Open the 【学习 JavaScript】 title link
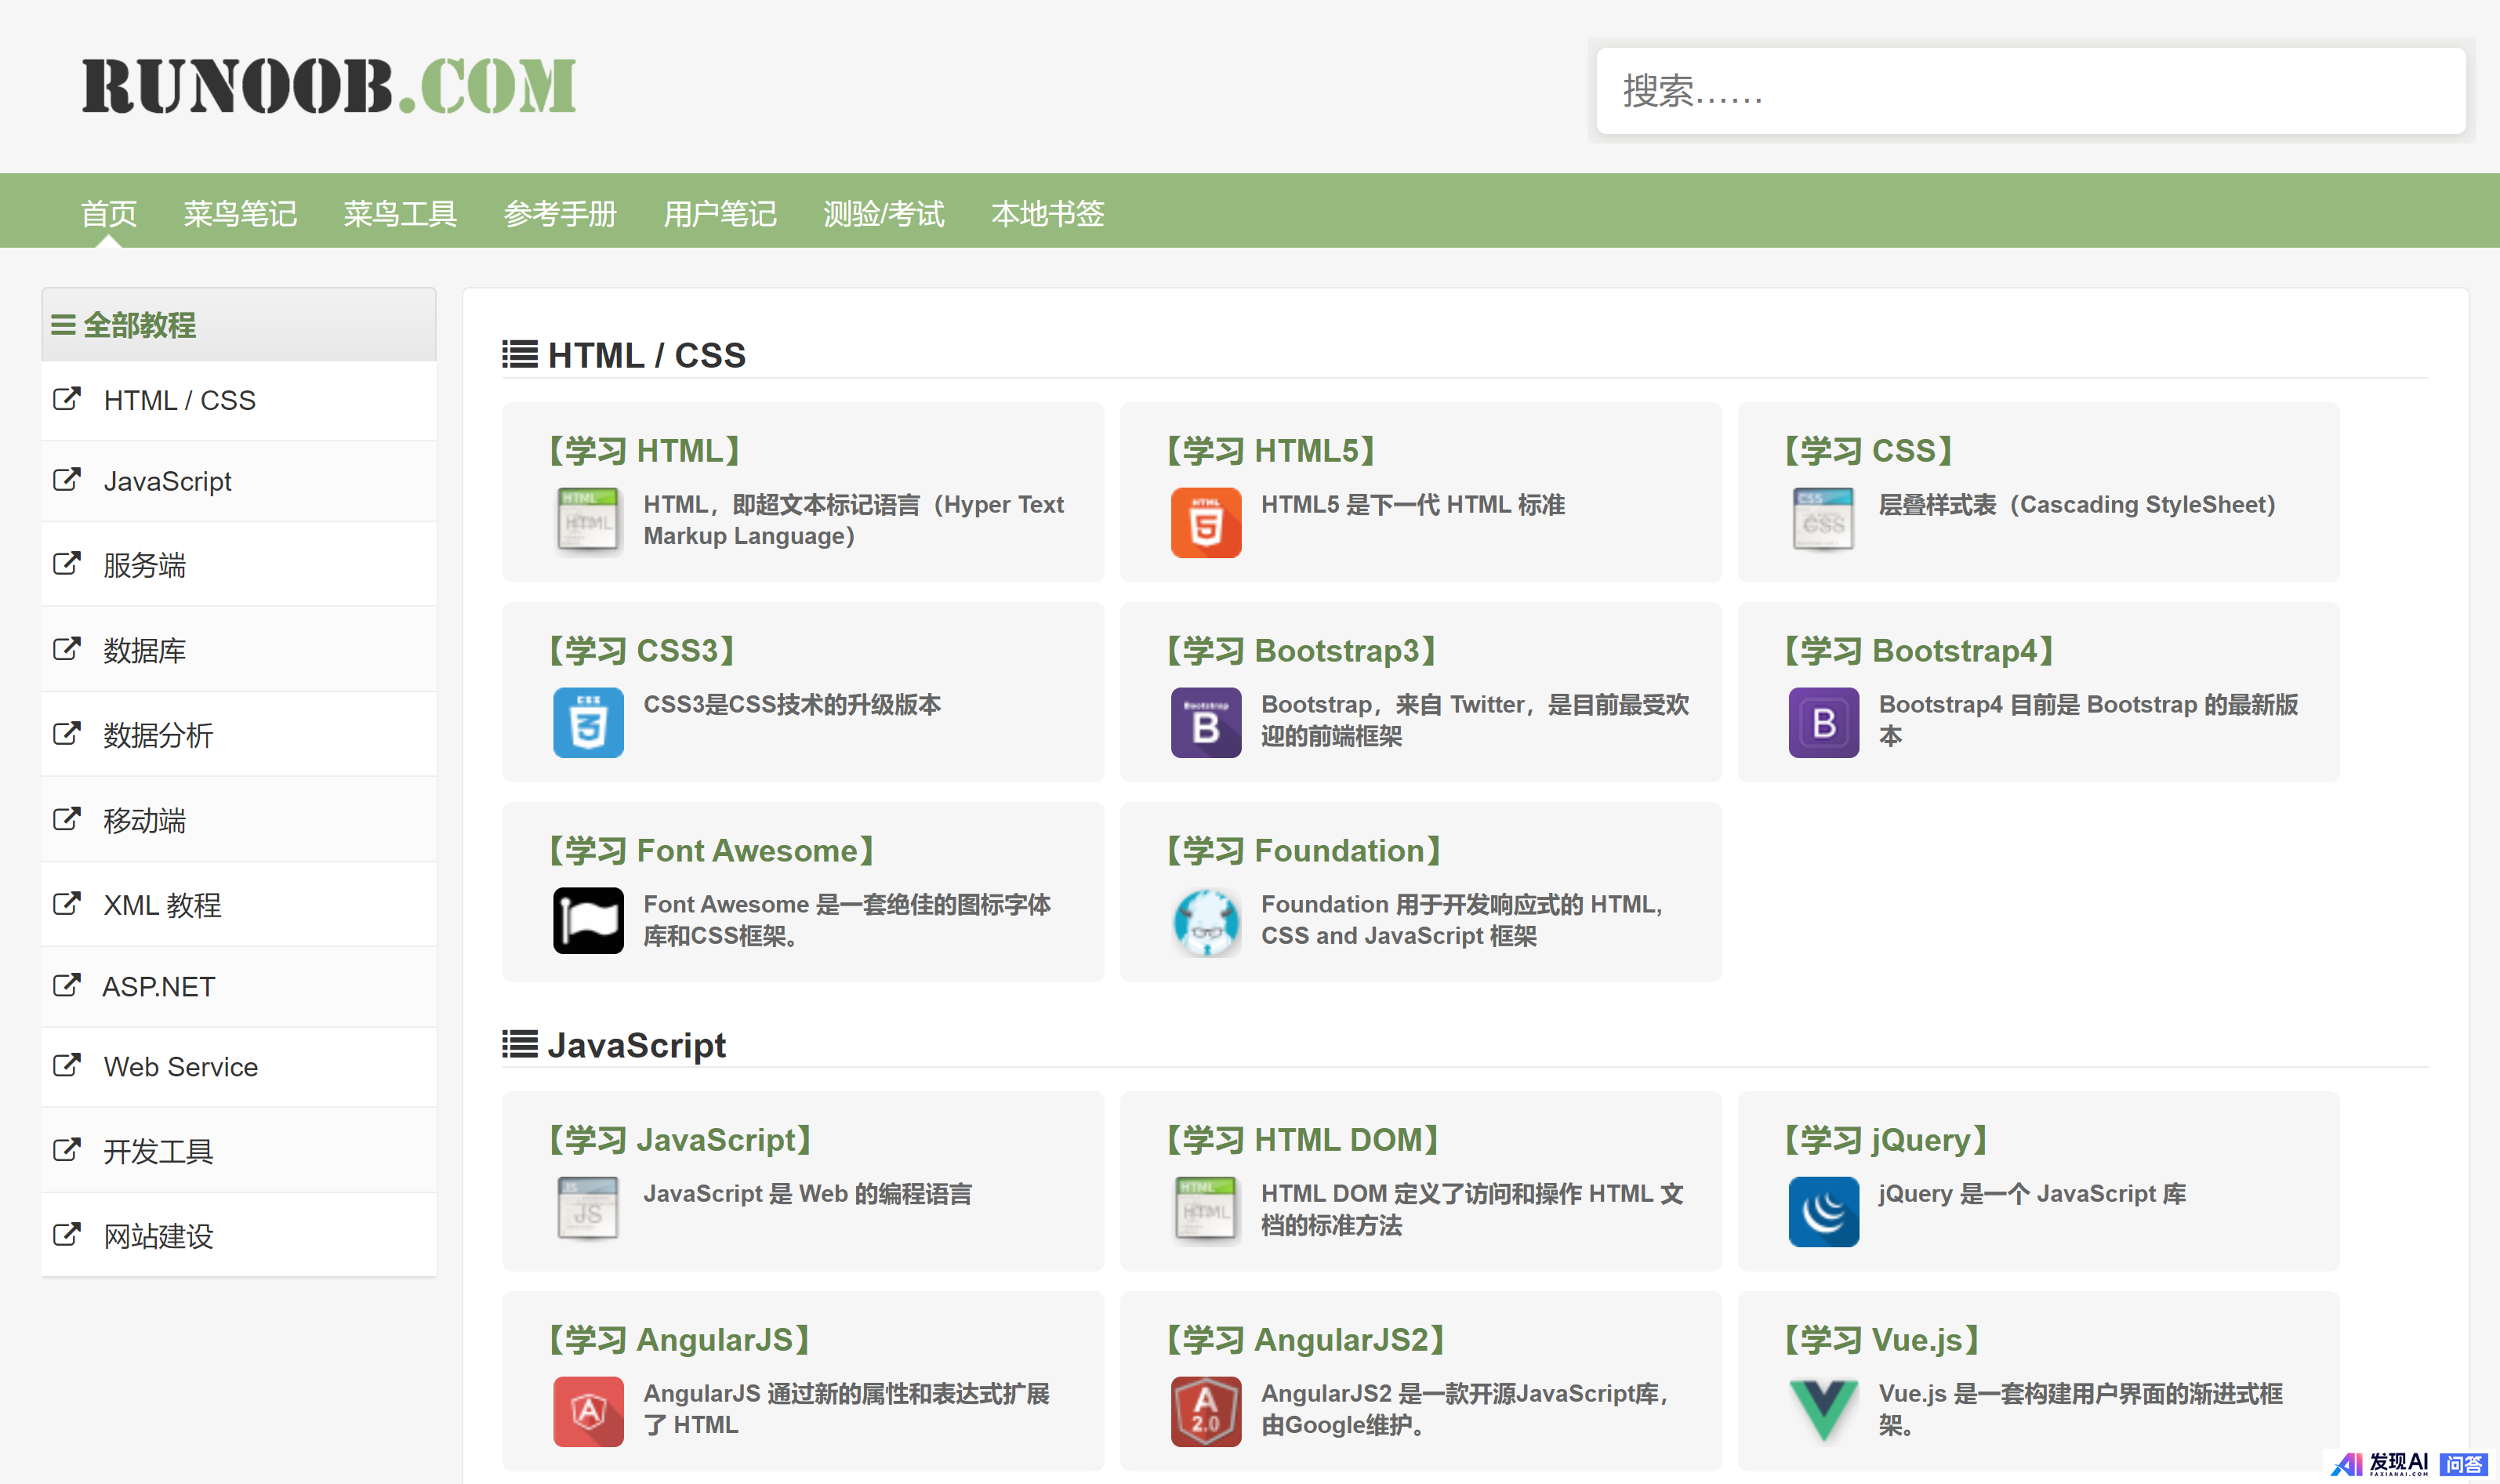The image size is (2500, 1484). coord(680,1140)
